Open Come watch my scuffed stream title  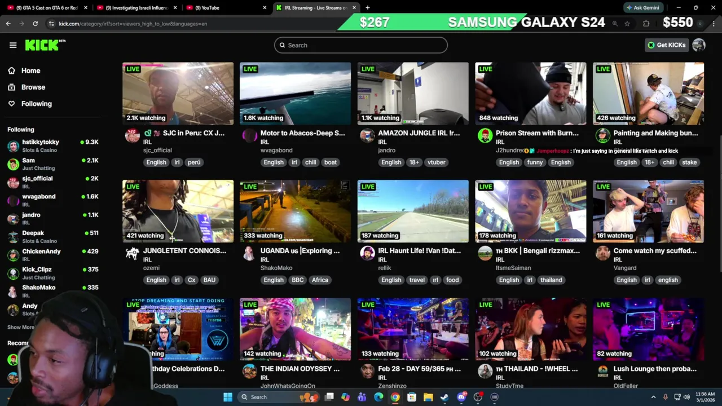pos(655,251)
